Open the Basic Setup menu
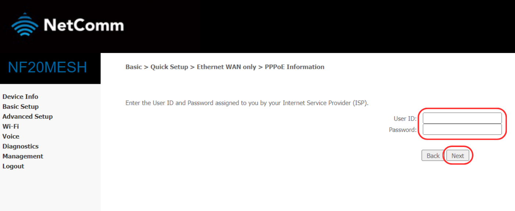The image size is (515, 211). coord(21,107)
